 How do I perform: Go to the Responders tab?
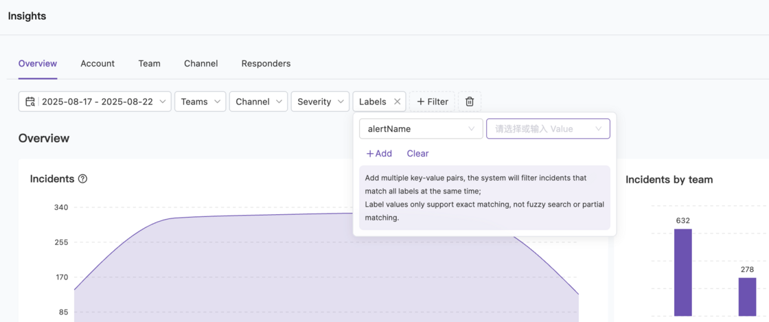pyautogui.click(x=266, y=63)
